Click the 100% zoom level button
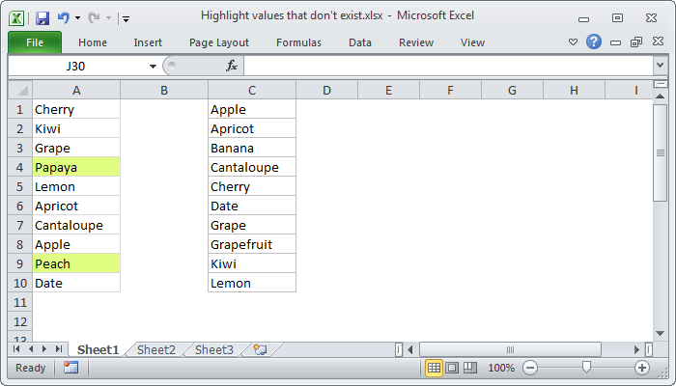The image size is (676, 386). [x=500, y=368]
